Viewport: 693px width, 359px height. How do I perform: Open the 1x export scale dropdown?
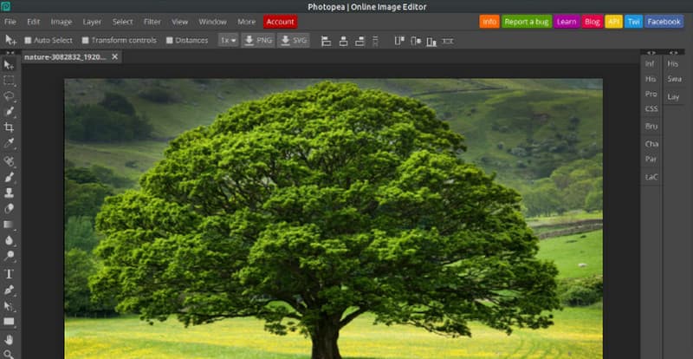point(228,40)
